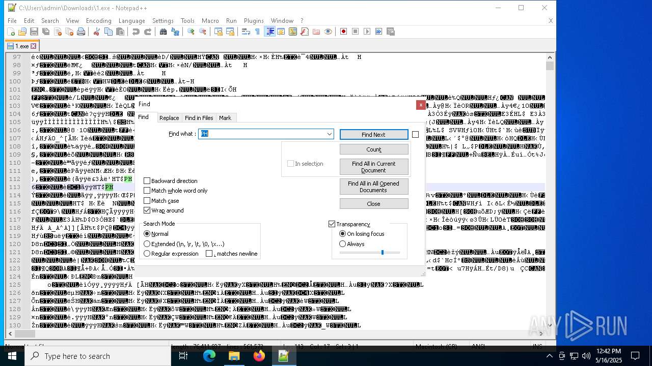
Task: Zoom in toolbar icon
Action: [x=191, y=32]
